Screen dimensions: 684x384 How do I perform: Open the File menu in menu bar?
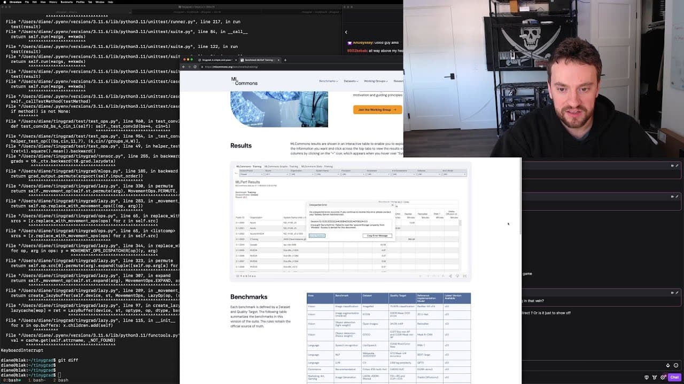tap(28, 2)
